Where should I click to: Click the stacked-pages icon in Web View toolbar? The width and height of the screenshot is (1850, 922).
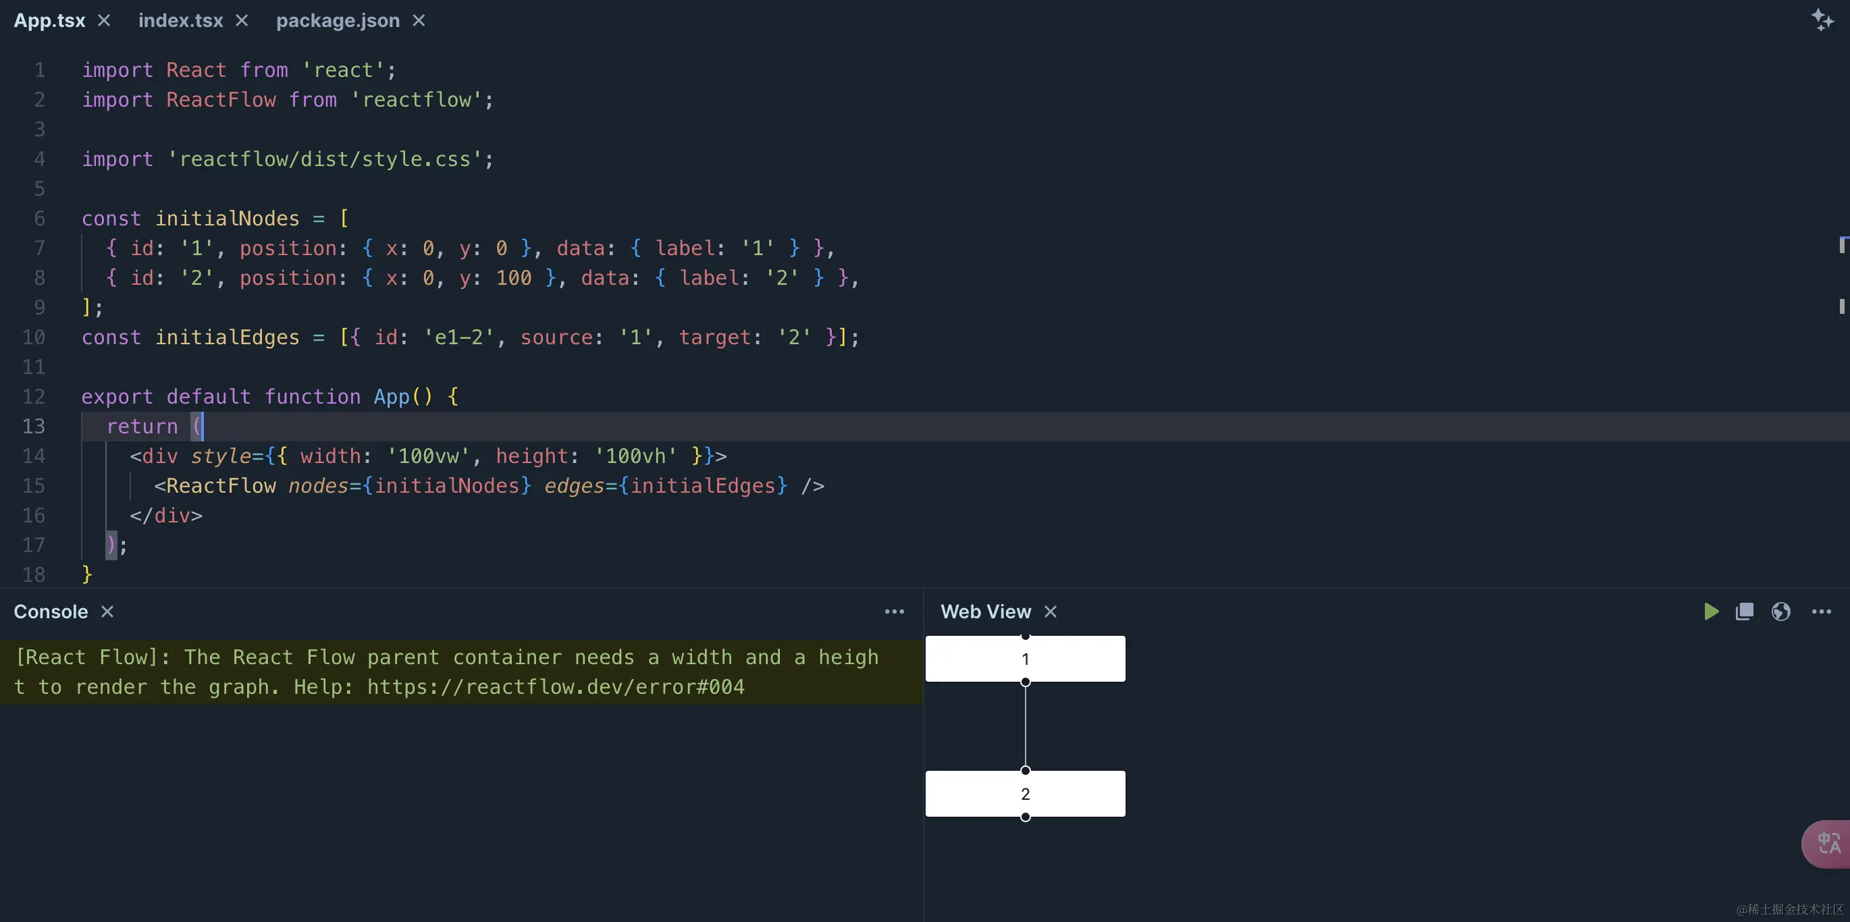[1745, 611]
